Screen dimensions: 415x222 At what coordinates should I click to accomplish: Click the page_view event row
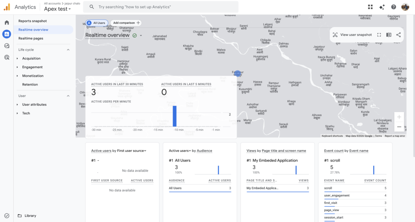355,210
